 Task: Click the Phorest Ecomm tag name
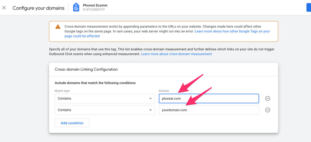click(95, 5)
